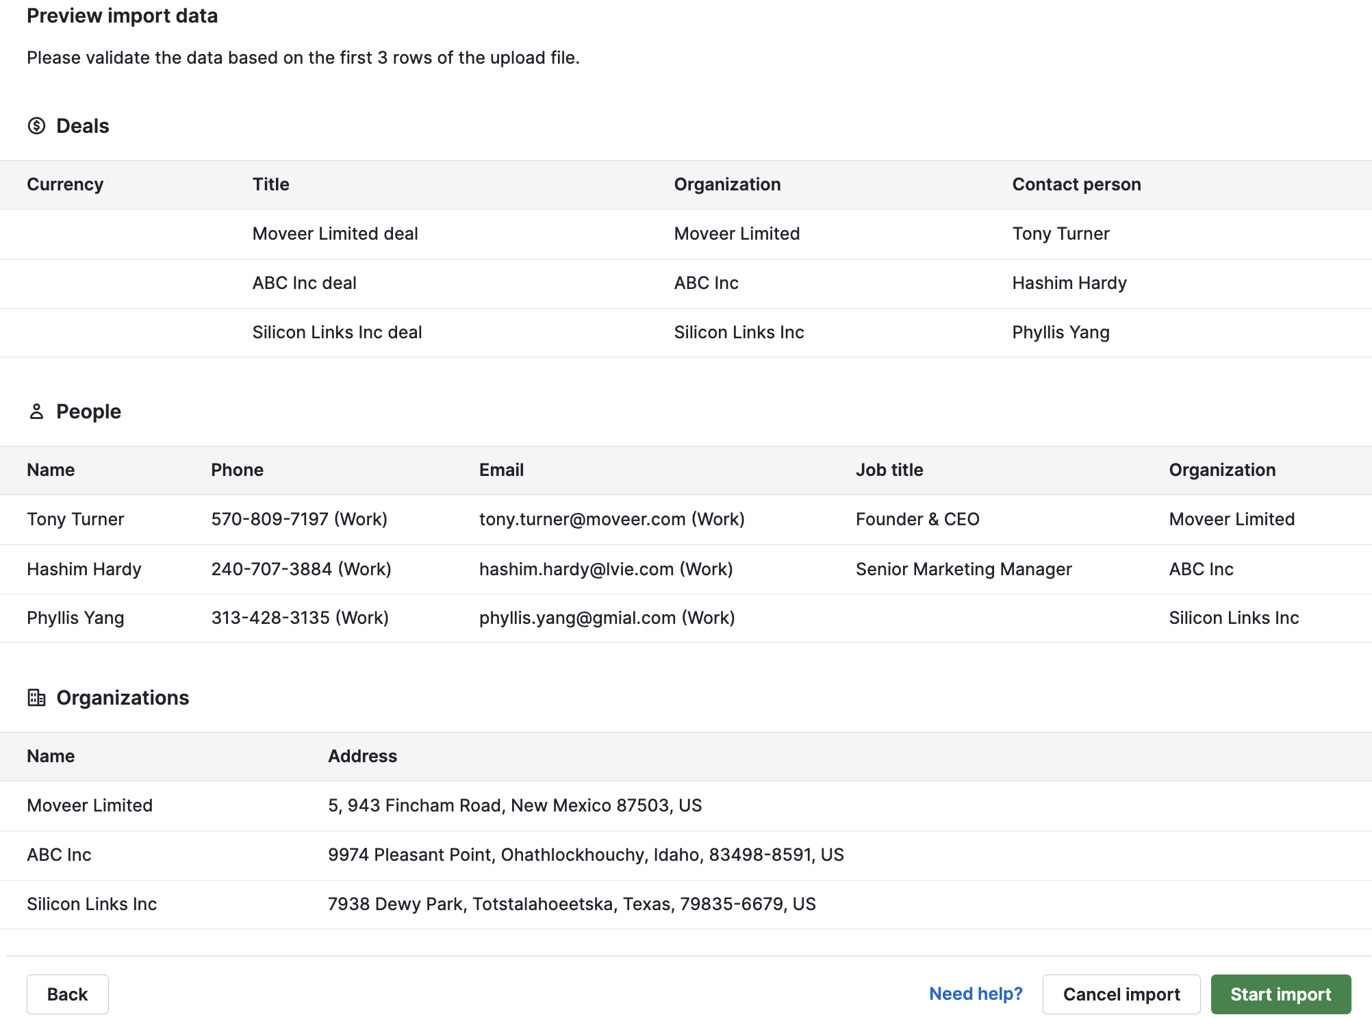Click the Job title column header
Viewport: 1372px width, 1019px height.
pyautogui.click(x=889, y=470)
